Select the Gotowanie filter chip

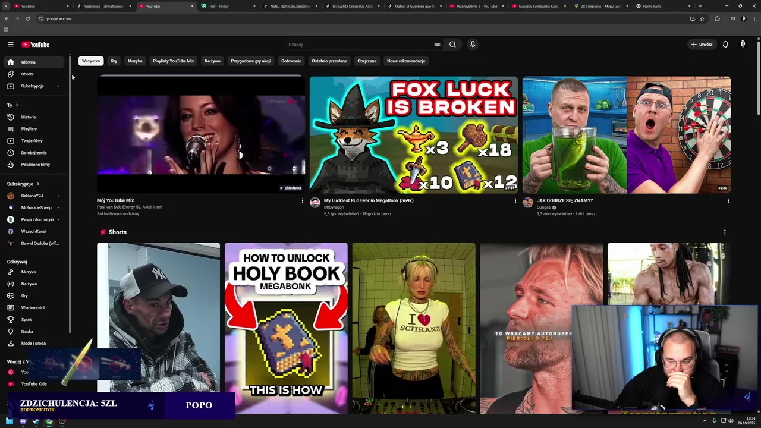291,61
